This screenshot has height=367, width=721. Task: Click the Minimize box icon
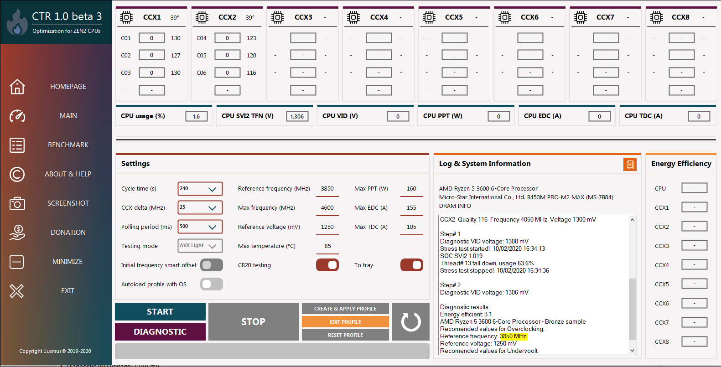(x=17, y=262)
